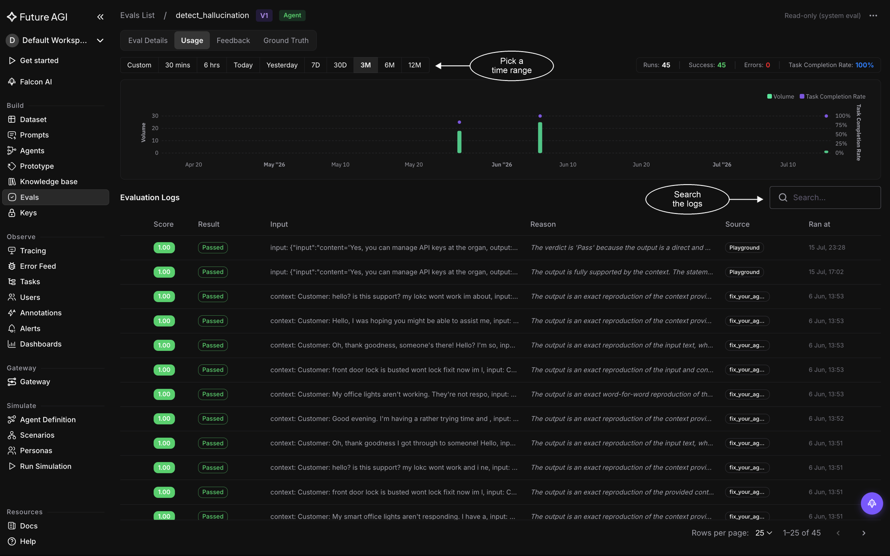Open the rows per page dropdown
This screenshot has height=556, width=890.
click(x=764, y=533)
